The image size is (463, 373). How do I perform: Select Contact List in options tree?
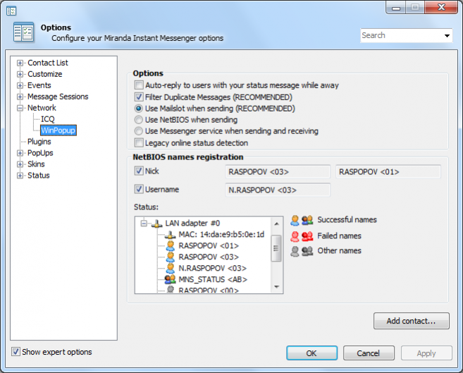[x=48, y=63]
